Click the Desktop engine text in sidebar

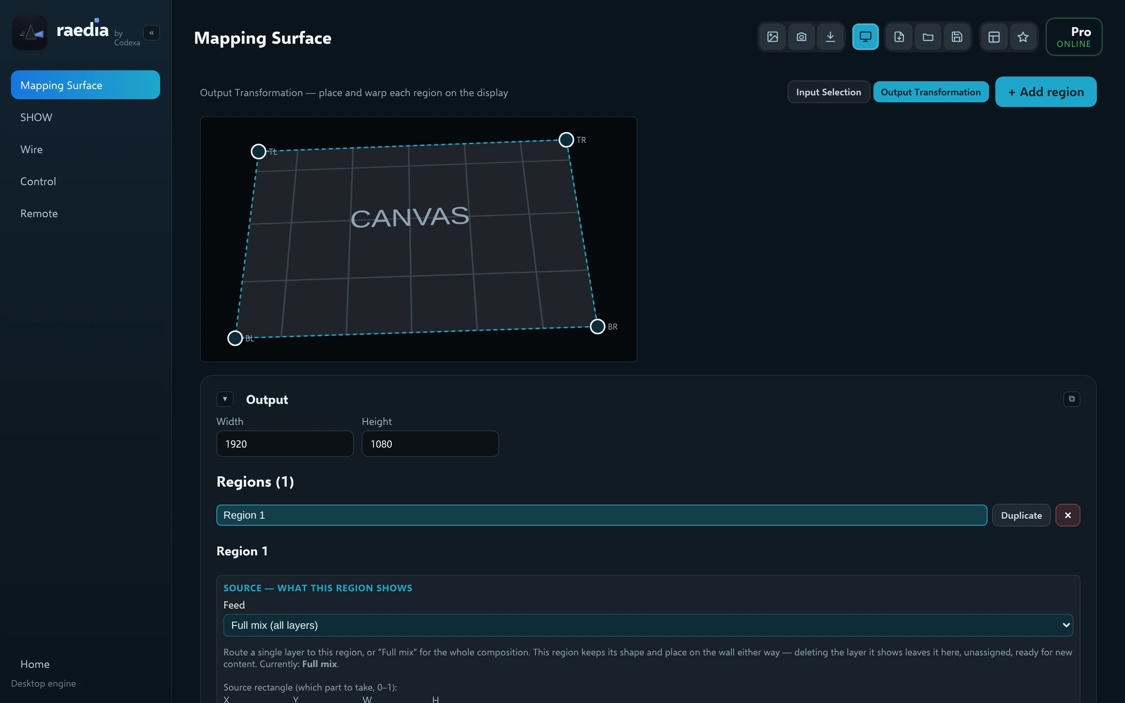pos(43,683)
